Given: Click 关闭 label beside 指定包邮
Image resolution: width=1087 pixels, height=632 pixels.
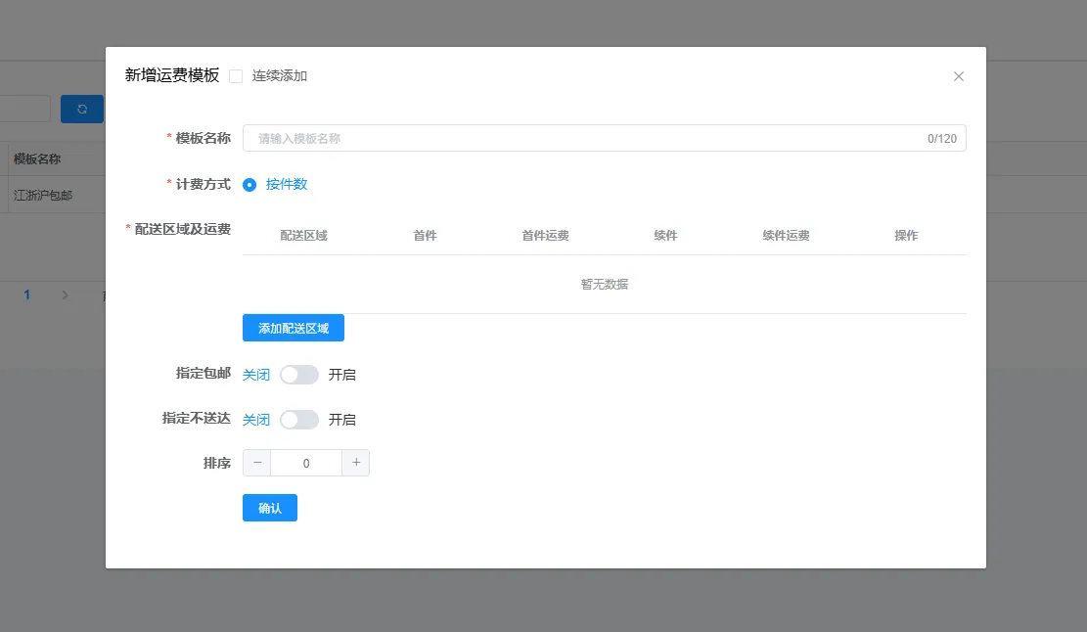Looking at the screenshot, I should tap(255, 374).
